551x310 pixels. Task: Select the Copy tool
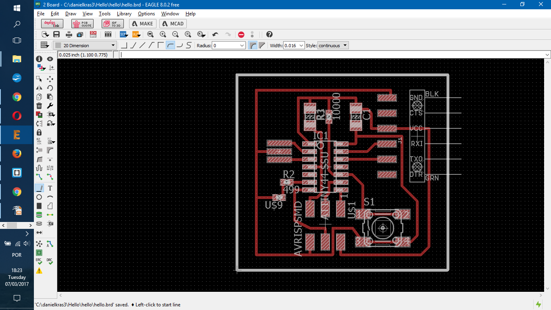point(39,96)
